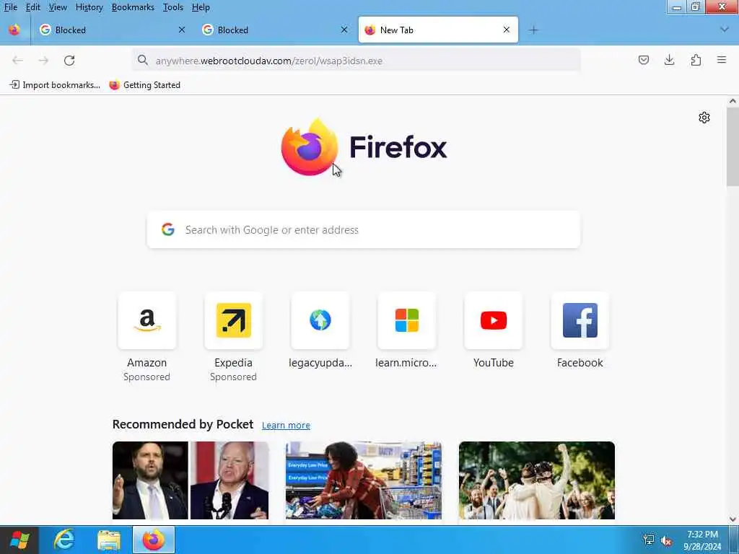This screenshot has height=554, width=739.
Task: Click the scrollbar down arrow
Action: tap(733, 519)
